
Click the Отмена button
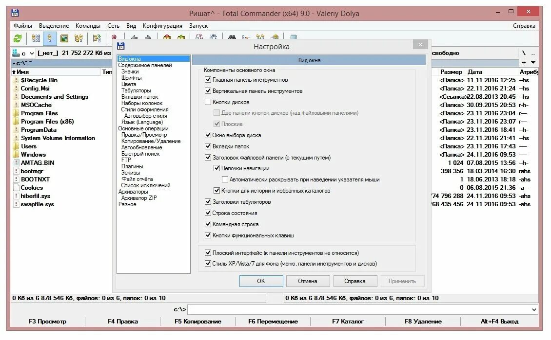[x=308, y=281]
